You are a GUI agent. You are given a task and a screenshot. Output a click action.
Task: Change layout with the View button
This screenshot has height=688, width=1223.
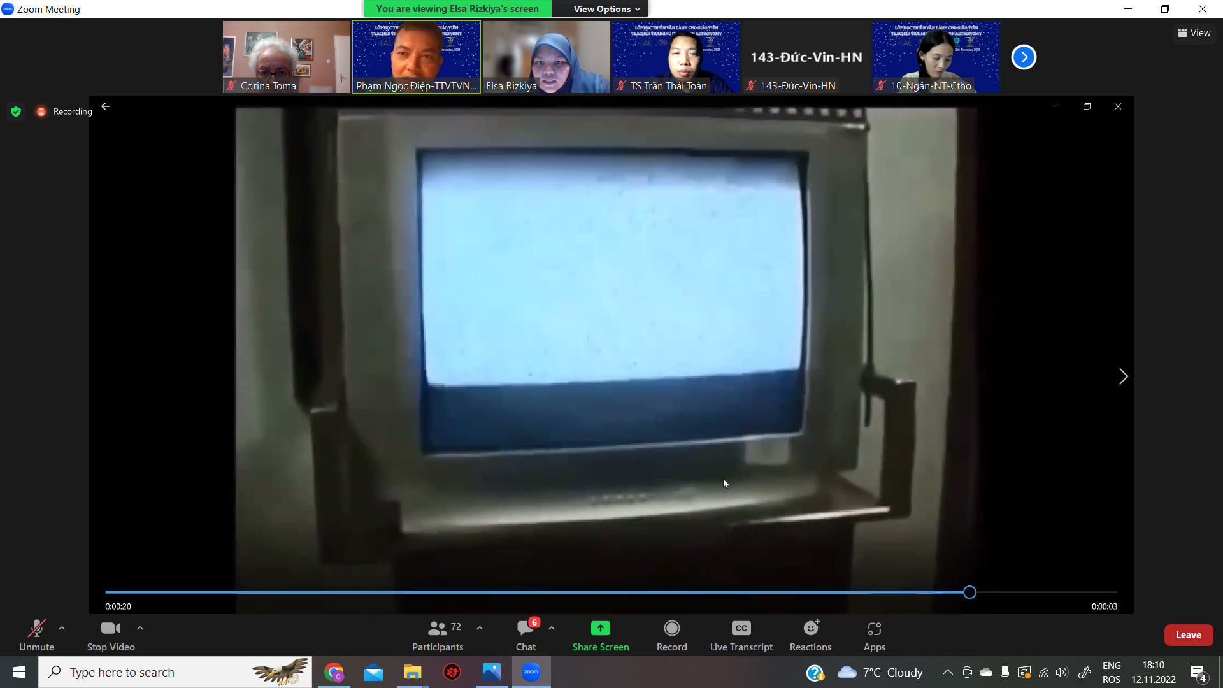click(1194, 33)
